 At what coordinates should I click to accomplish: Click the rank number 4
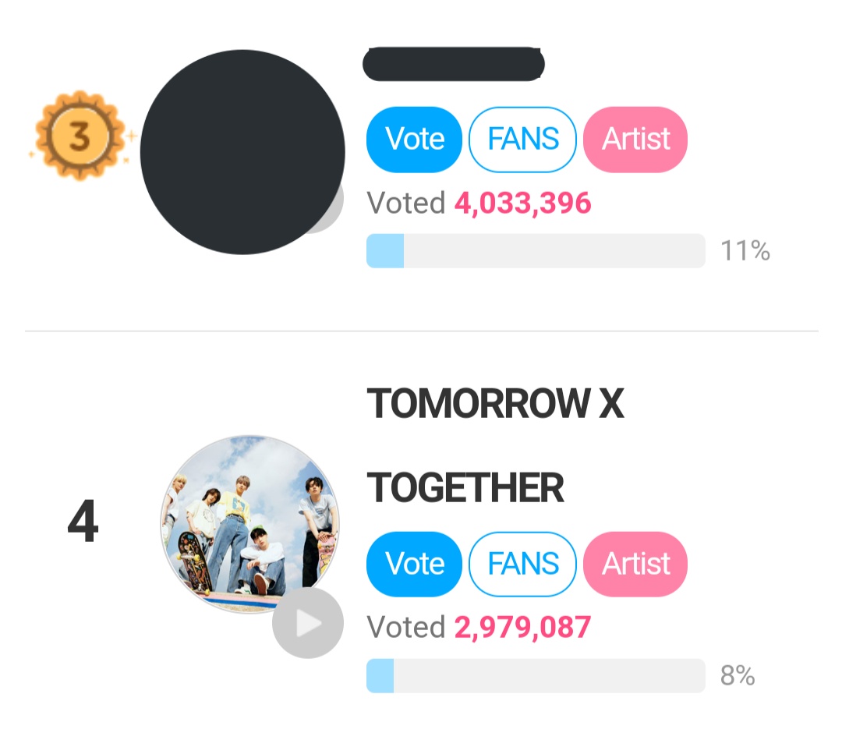(x=83, y=521)
